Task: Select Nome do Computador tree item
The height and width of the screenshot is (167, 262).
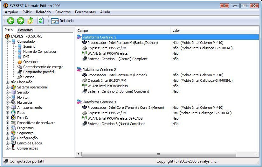Action: [40, 52]
